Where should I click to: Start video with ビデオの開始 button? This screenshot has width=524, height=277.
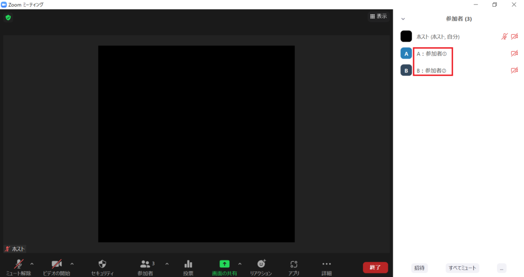tap(56, 264)
